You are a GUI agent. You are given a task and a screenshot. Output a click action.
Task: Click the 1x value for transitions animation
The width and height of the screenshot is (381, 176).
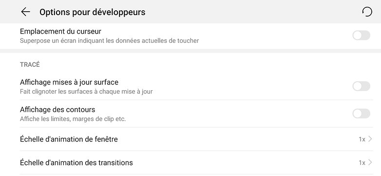(x=362, y=163)
